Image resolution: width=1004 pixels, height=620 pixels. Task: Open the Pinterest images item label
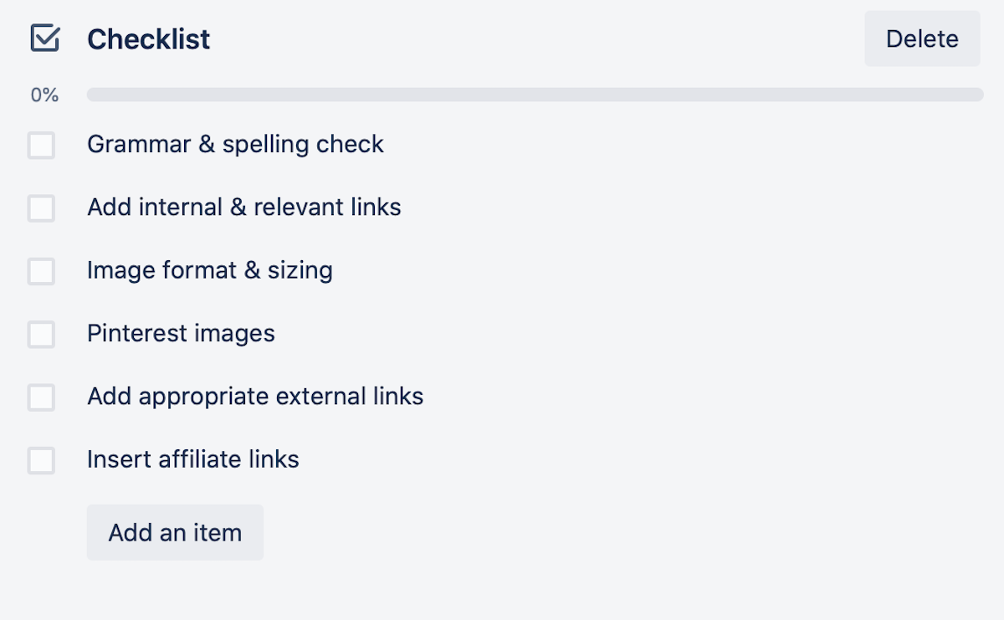coord(181,334)
